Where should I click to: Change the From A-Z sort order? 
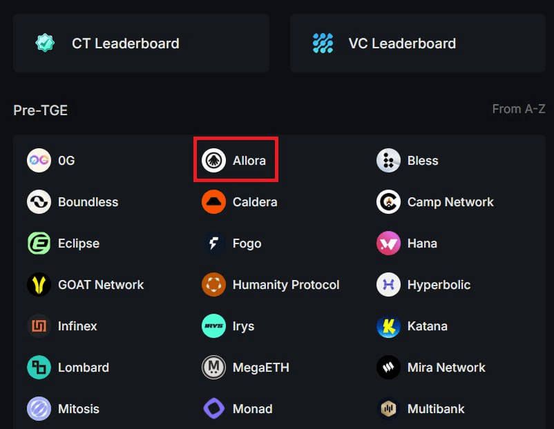pos(519,109)
